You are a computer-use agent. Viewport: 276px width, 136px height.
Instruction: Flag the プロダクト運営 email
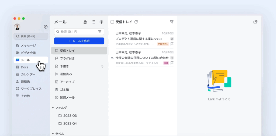point(172,44)
